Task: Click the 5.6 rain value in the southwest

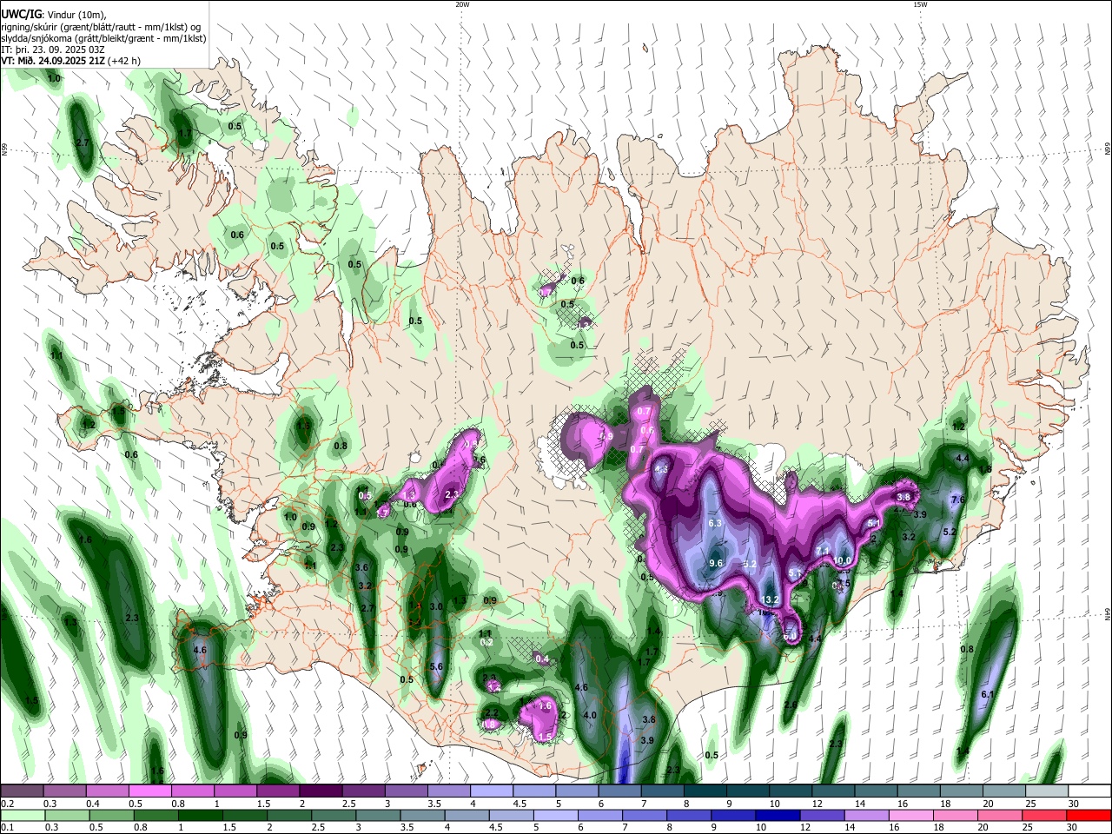Action: [436, 666]
